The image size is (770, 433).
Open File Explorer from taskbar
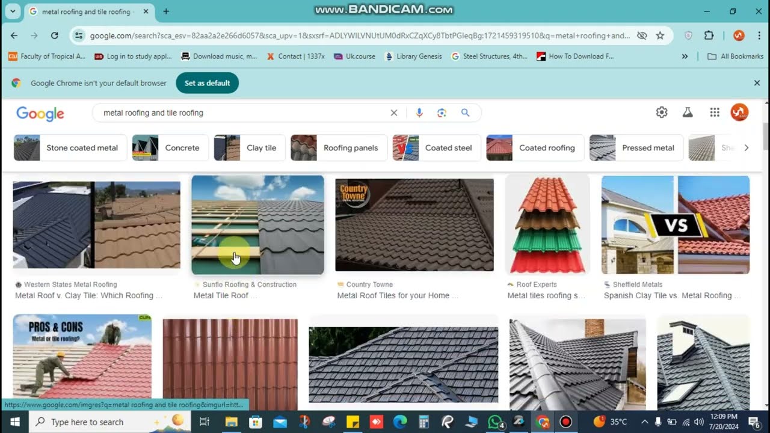click(x=232, y=422)
